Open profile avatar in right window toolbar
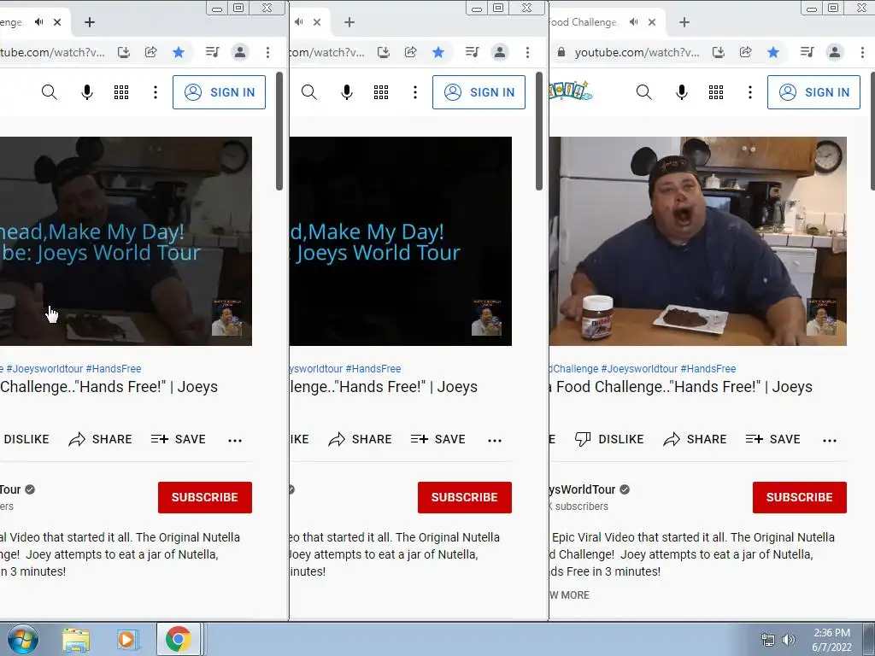Image resolution: width=875 pixels, height=656 pixels. pos(835,52)
